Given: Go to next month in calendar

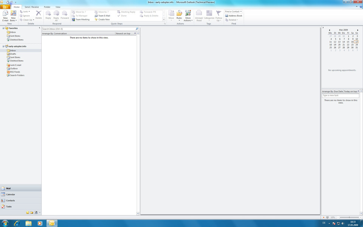Looking at the screenshot, I should [358, 30].
